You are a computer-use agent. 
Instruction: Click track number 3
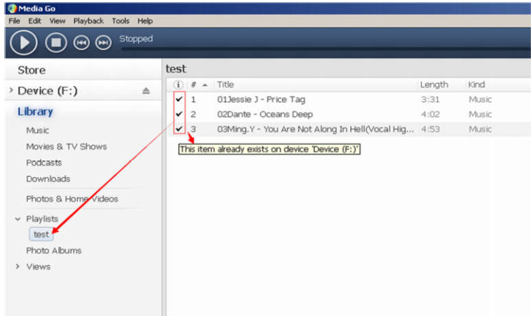coord(193,129)
